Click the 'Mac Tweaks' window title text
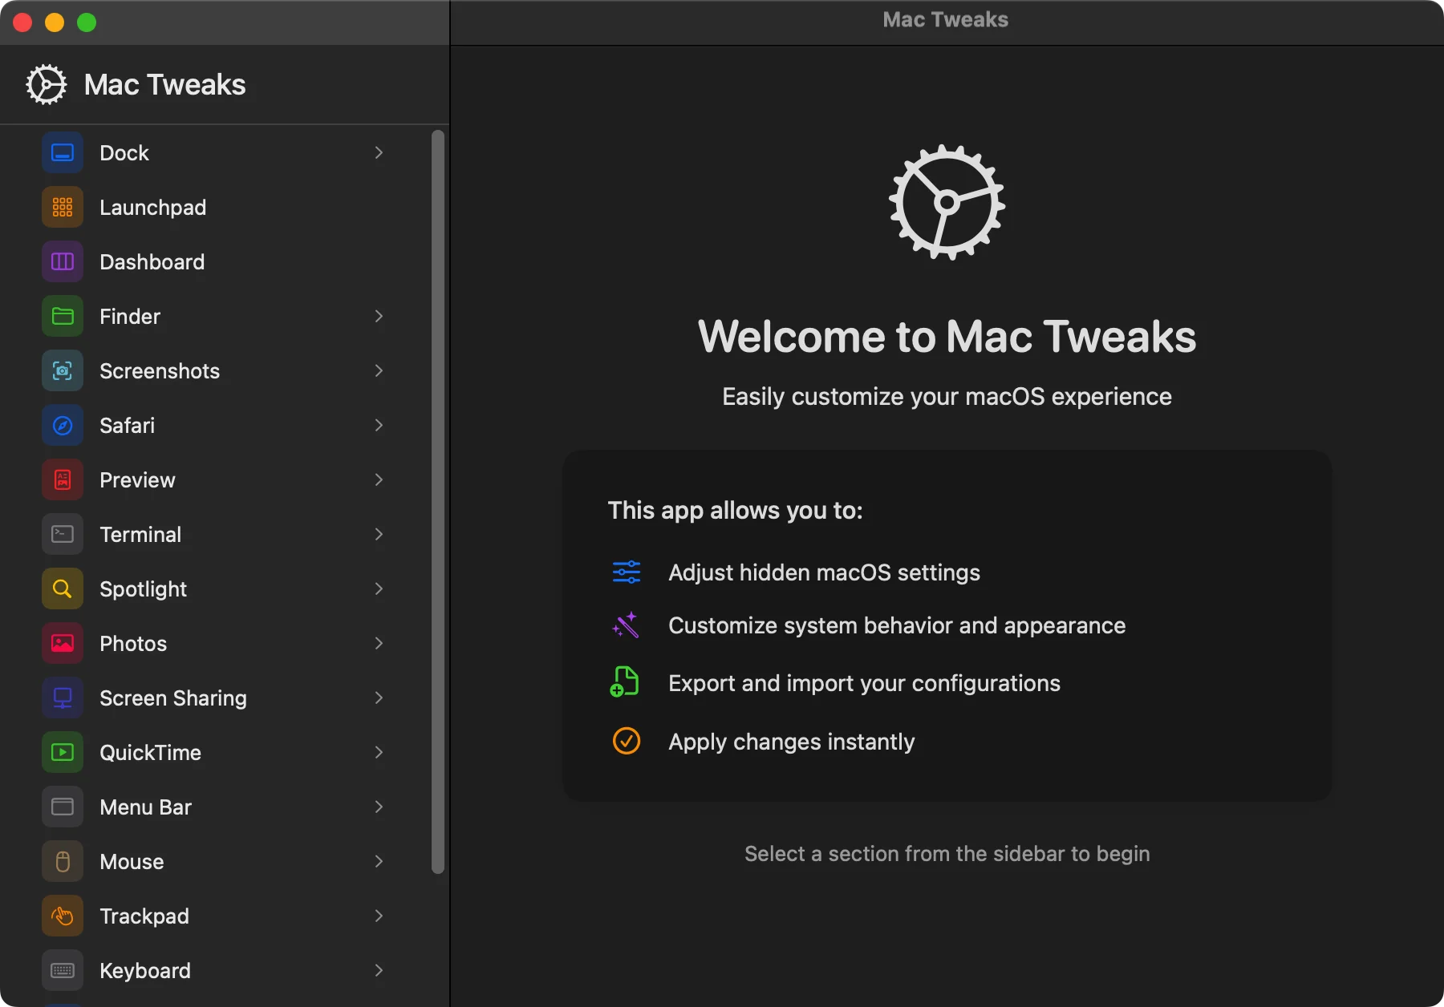The width and height of the screenshot is (1444, 1007). coord(946,19)
